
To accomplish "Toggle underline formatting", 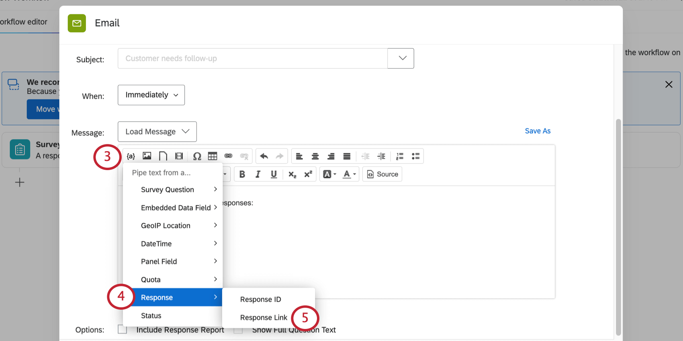I will (x=274, y=174).
